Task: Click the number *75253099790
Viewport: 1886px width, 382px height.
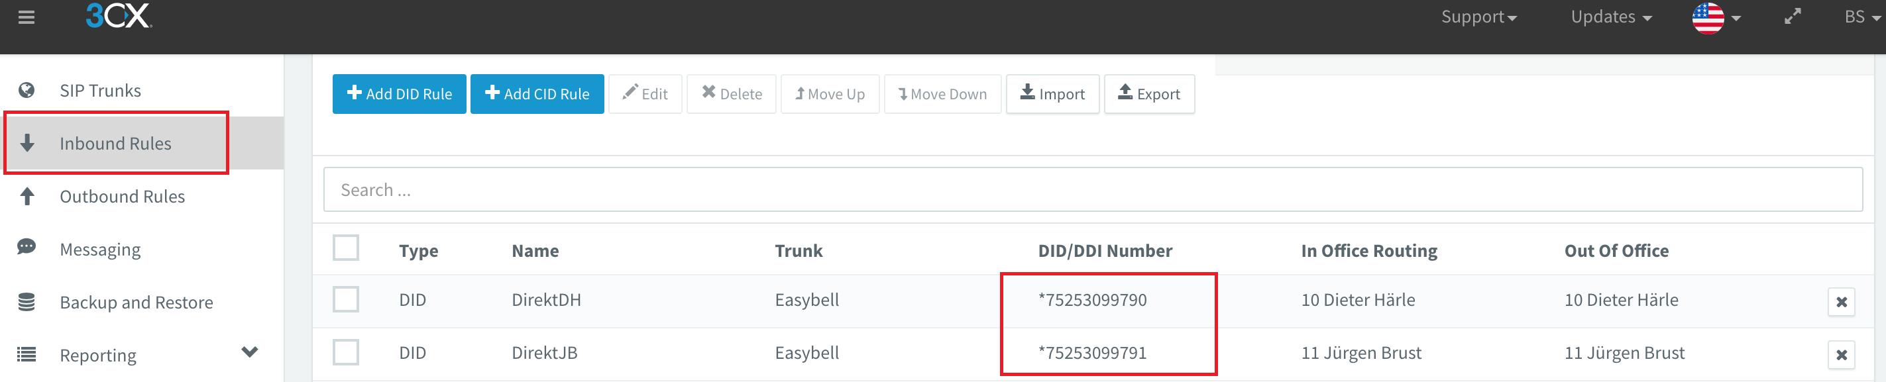Action: [x=1092, y=299]
